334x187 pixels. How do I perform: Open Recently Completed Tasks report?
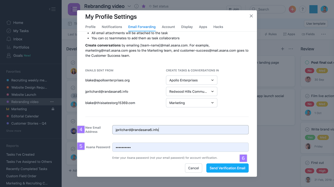[27, 169]
